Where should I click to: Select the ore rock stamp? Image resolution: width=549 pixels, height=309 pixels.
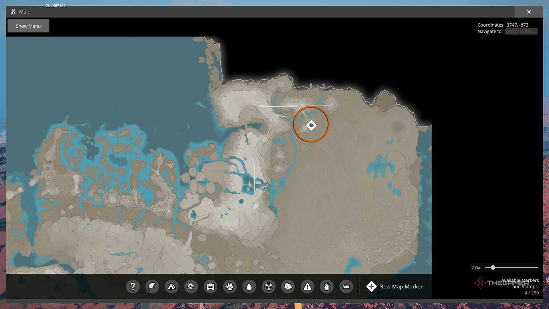tap(288, 286)
